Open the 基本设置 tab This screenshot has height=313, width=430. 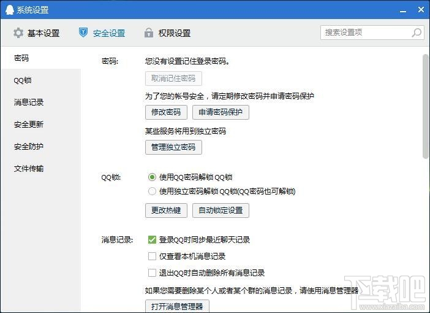(37, 33)
